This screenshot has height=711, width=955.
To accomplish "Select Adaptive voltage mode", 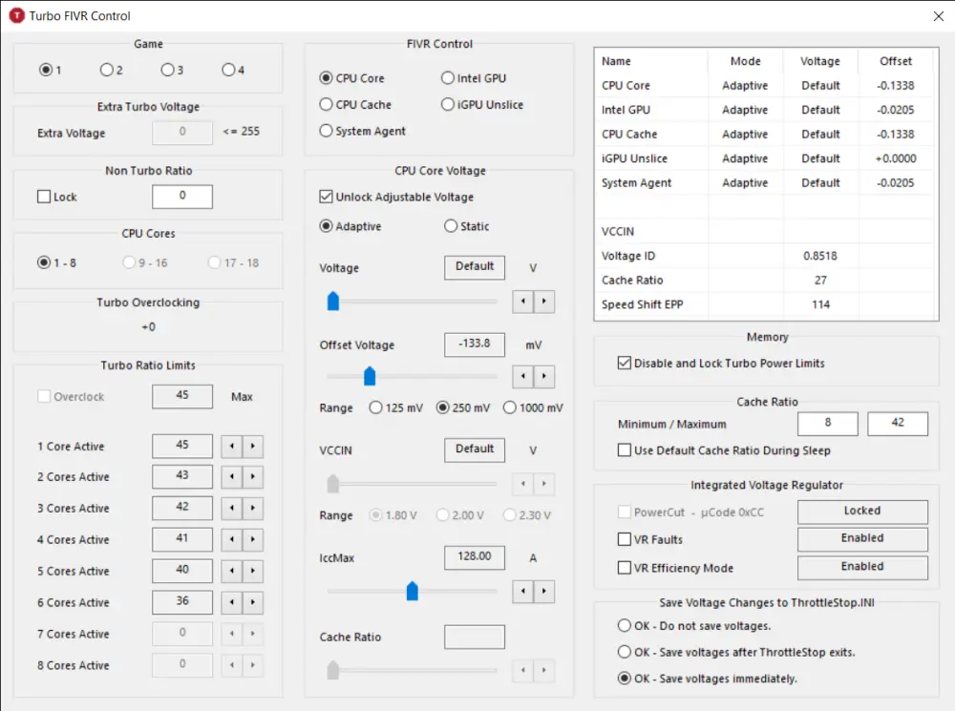I will (x=350, y=226).
